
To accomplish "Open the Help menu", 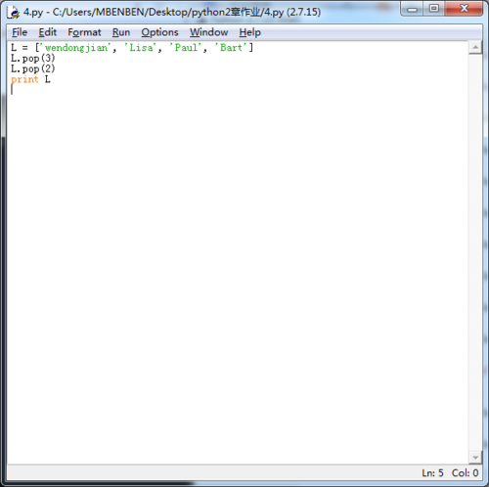I will coord(250,32).
